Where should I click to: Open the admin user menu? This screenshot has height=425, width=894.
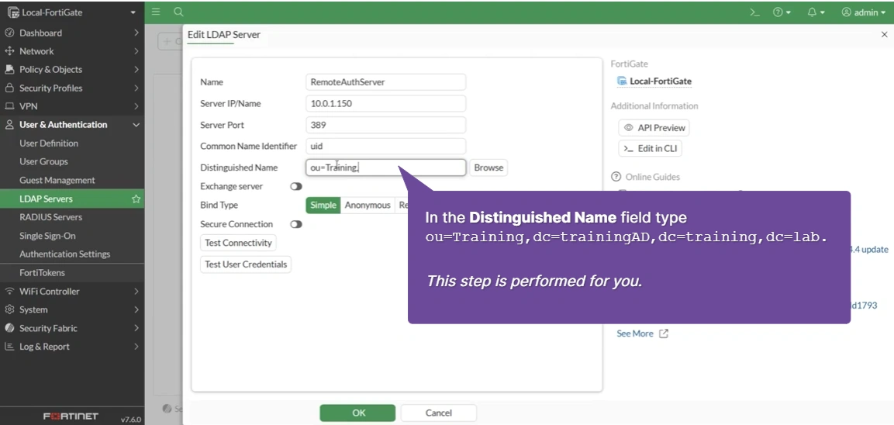863,12
